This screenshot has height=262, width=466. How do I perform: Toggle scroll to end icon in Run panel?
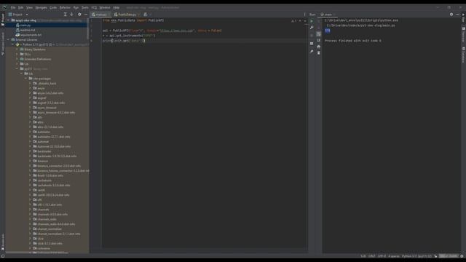pos(319,40)
